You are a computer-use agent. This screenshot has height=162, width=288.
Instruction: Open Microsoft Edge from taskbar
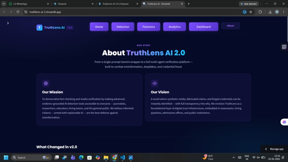click(81, 158)
